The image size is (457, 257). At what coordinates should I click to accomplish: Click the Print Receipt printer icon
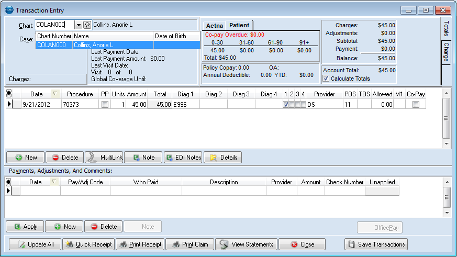tap(124, 244)
